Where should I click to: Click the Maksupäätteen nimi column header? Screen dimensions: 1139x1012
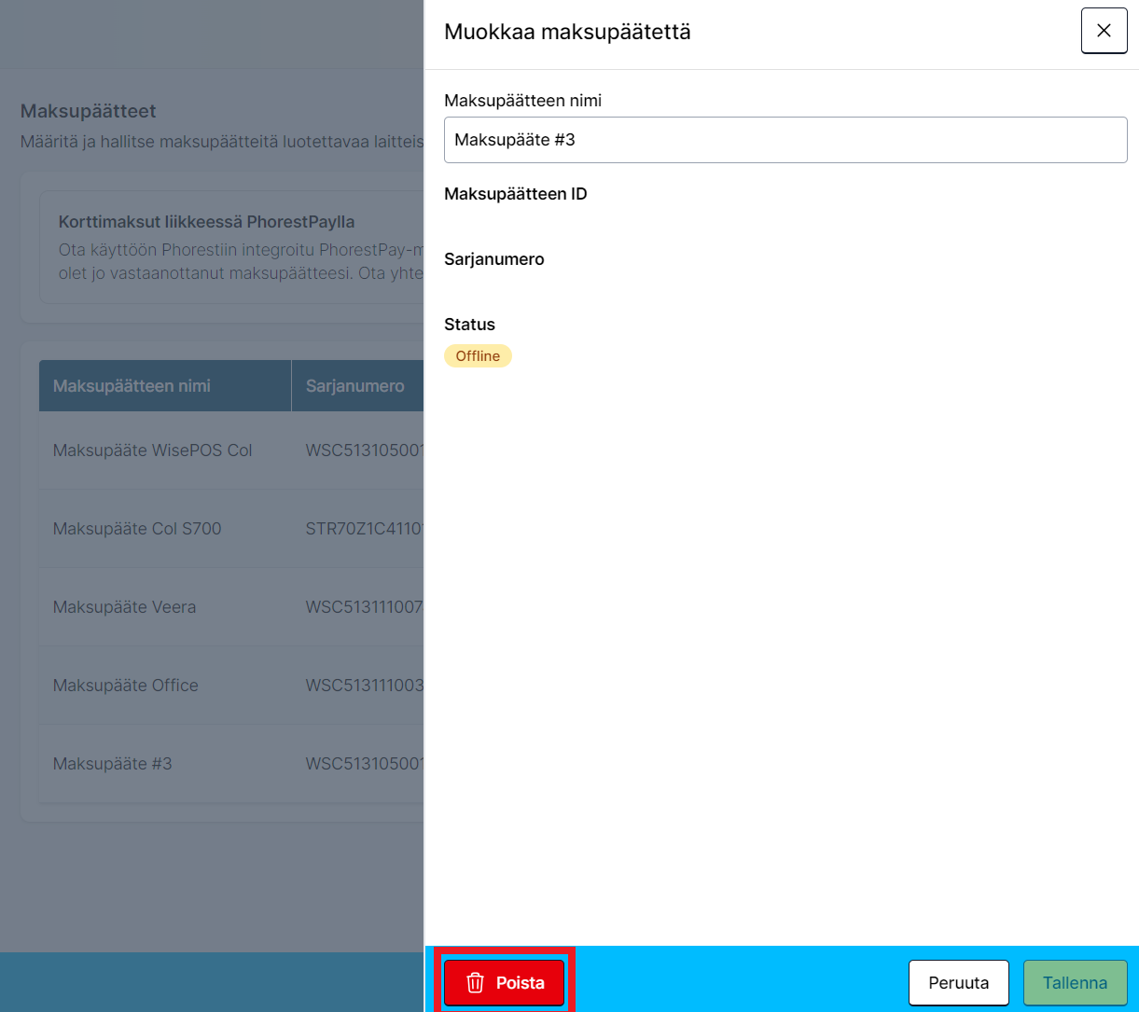pos(165,386)
